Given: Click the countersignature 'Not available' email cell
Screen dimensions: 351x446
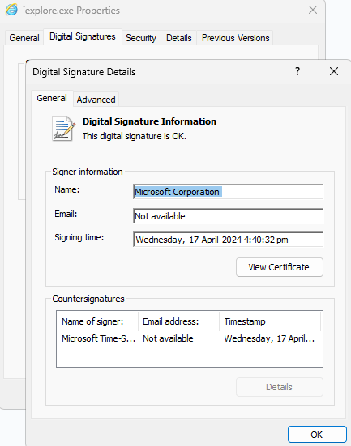Looking at the screenshot, I should click(168, 338).
